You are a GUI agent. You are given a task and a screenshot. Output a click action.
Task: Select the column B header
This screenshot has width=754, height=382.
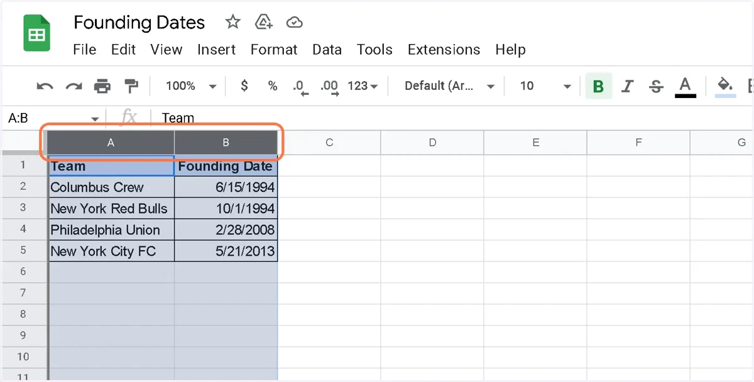point(226,143)
